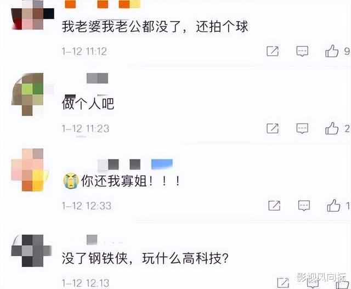Open username above 你还我寡姐 comment
The height and width of the screenshot is (289, 351).
pyautogui.click(x=135, y=165)
